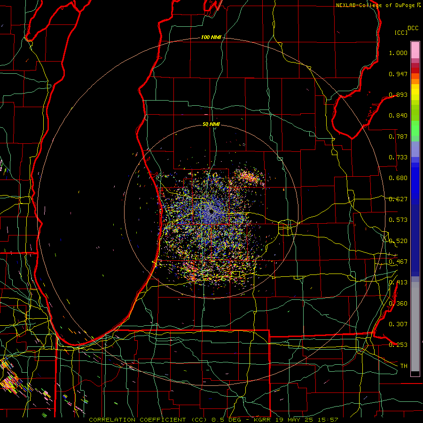Pick the periwinkle segment of the color bar

coord(415,149)
